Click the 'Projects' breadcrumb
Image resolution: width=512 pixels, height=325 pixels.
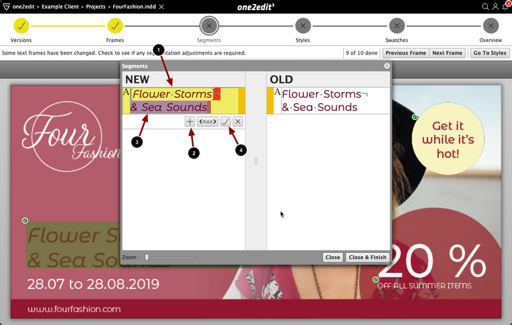(96, 7)
